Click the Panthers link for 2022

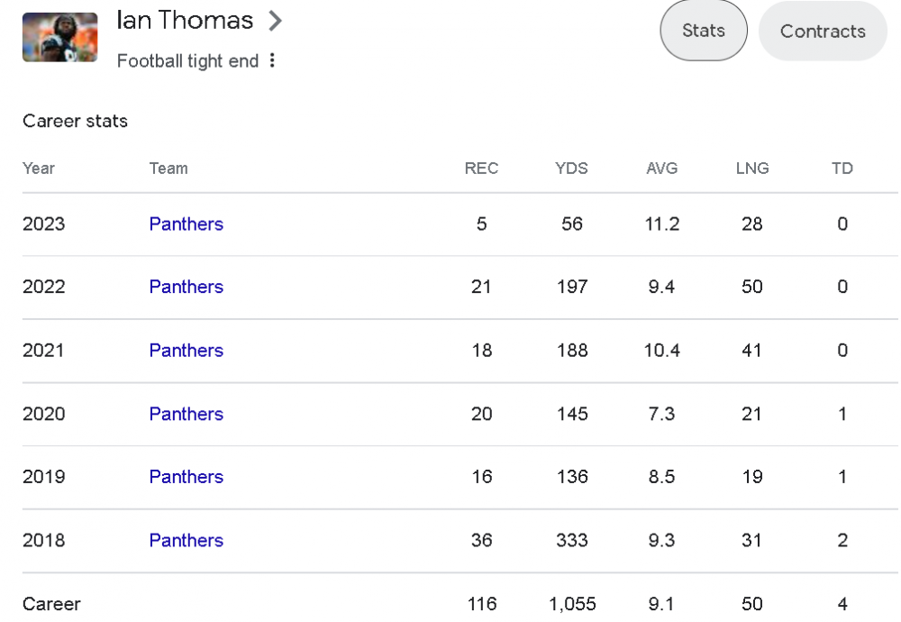[187, 288]
